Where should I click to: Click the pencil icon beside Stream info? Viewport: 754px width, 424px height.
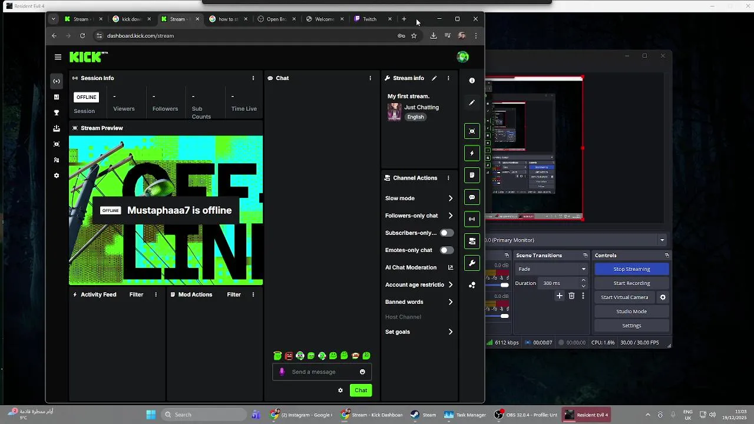click(434, 78)
